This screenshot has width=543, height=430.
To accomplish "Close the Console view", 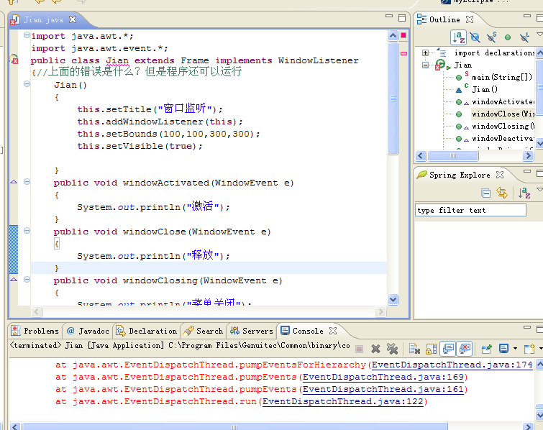I will coord(333,331).
